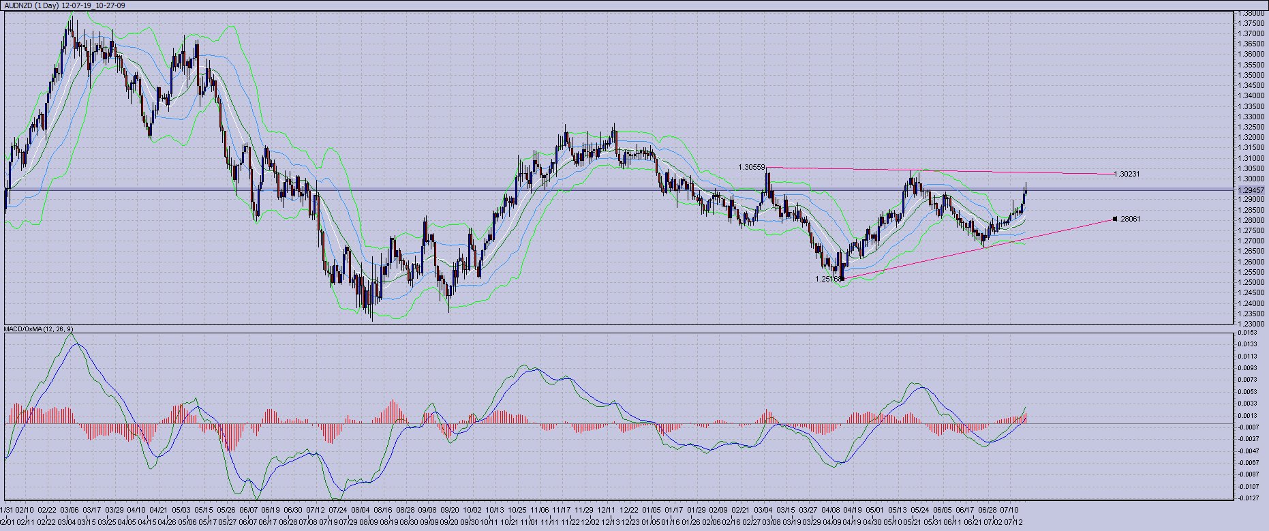Image resolution: width=1269 pixels, height=531 pixels.
Task: Select the 11/06 date on time axis
Action: tap(539, 510)
